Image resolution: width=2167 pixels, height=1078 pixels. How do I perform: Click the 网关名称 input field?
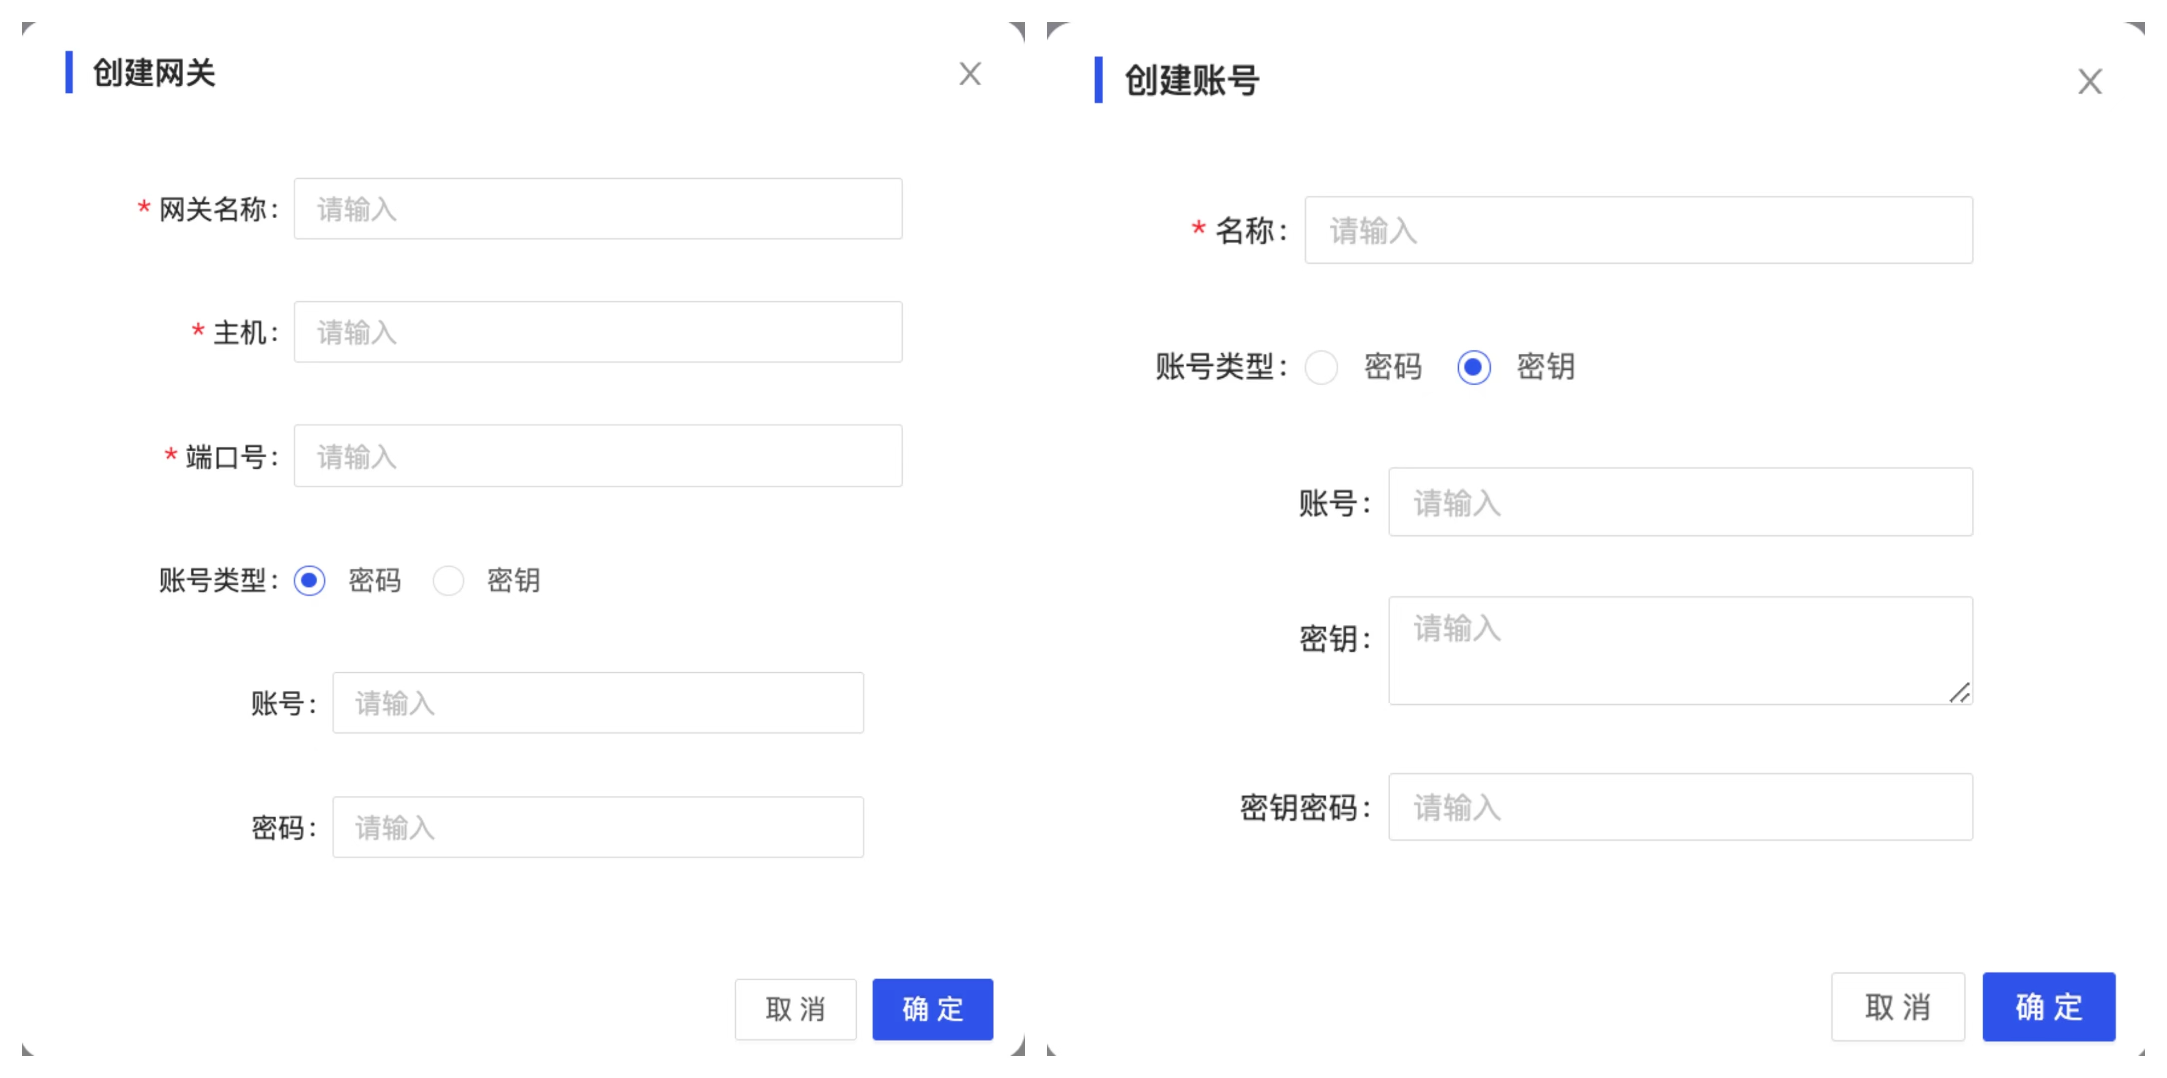[597, 209]
